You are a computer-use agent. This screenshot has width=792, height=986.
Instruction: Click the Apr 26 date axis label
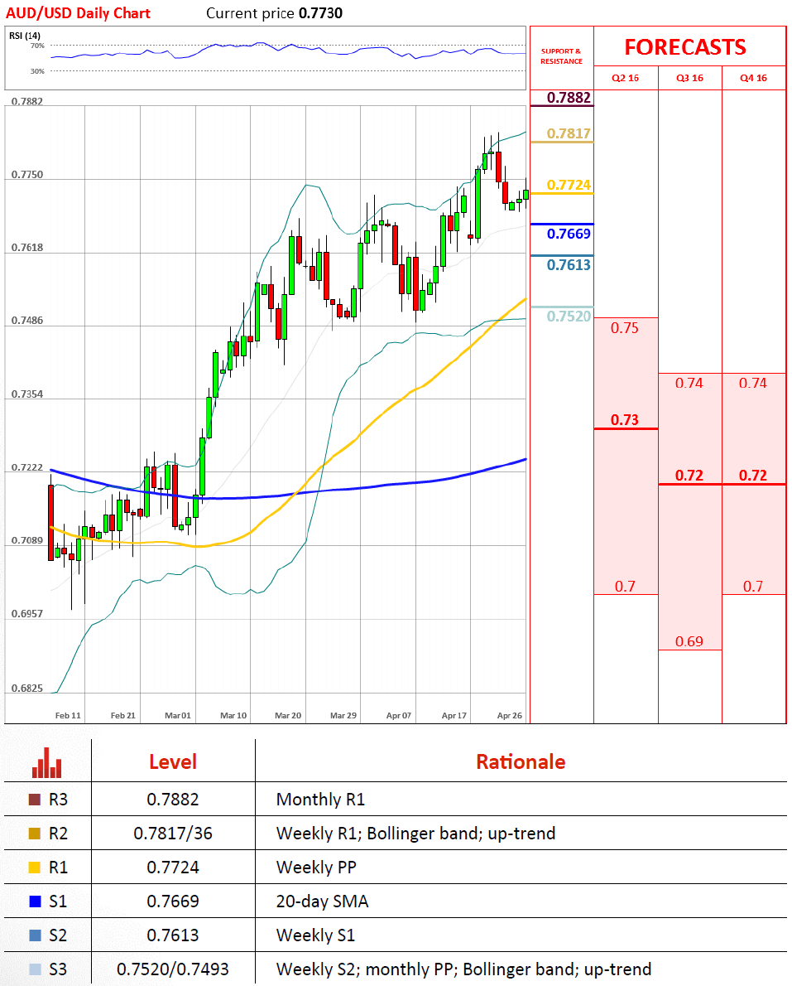tap(509, 716)
